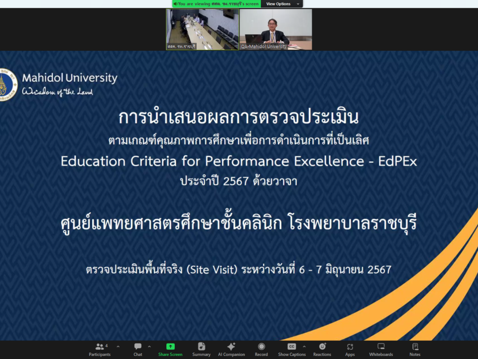
Task: Expand the caption options arrow
Action: [304, 347]
